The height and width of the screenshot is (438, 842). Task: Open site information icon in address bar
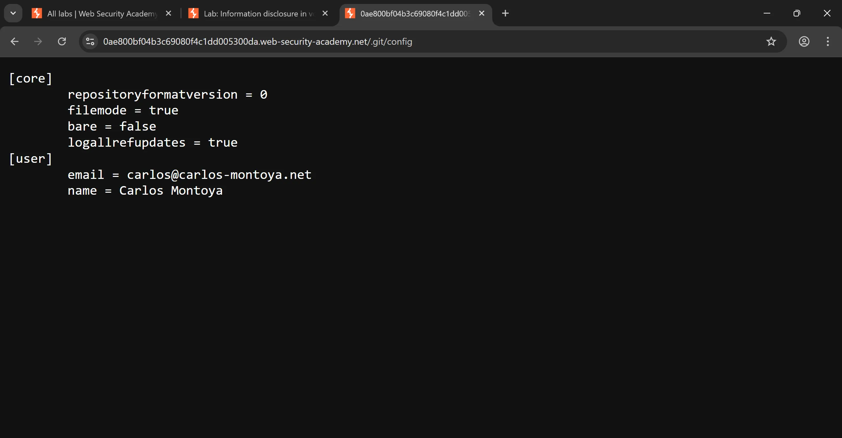[x=90, y=41]
